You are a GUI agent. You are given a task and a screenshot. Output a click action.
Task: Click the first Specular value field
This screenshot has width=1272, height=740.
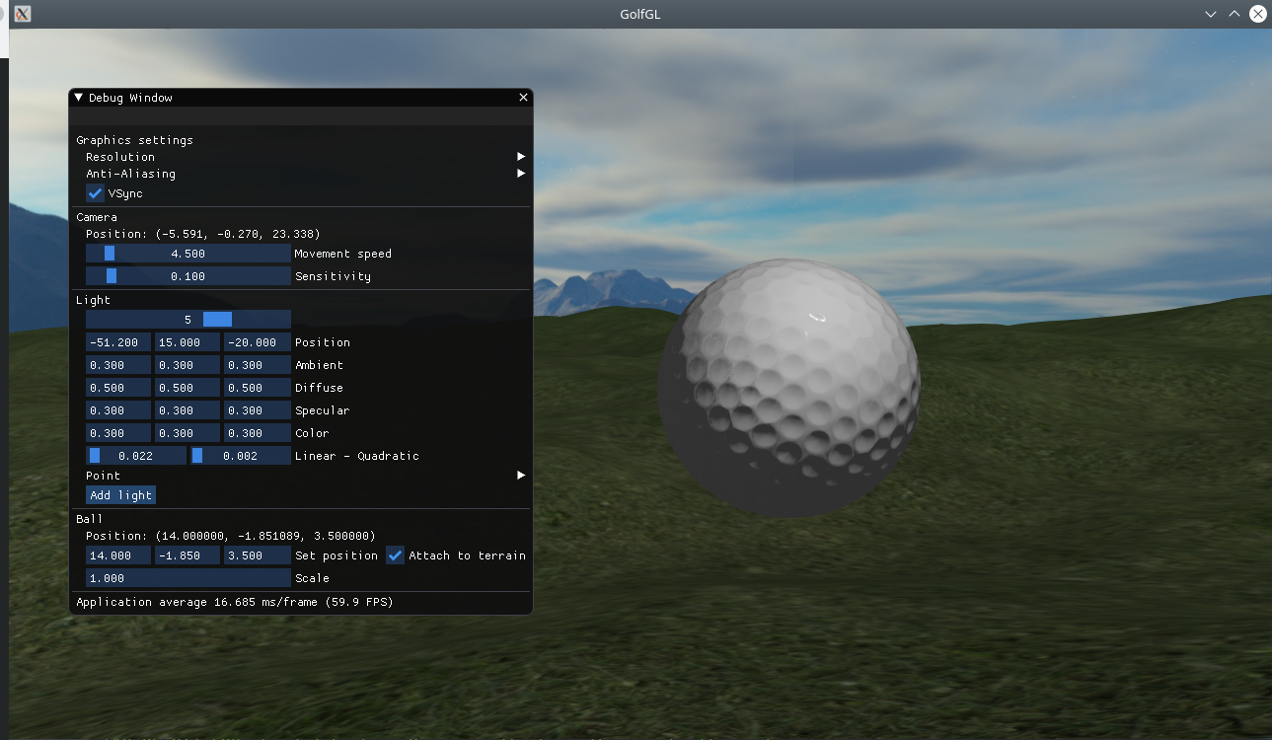[118, 410]
